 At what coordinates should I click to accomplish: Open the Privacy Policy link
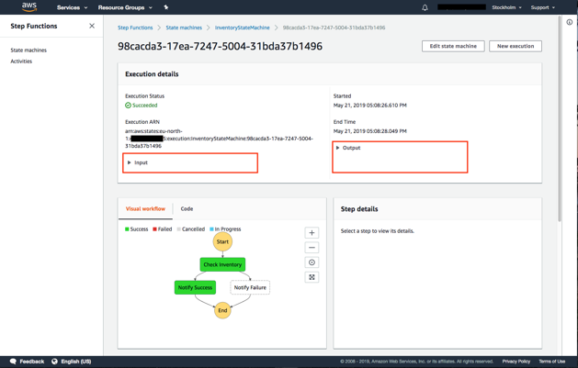pos(516,362)
